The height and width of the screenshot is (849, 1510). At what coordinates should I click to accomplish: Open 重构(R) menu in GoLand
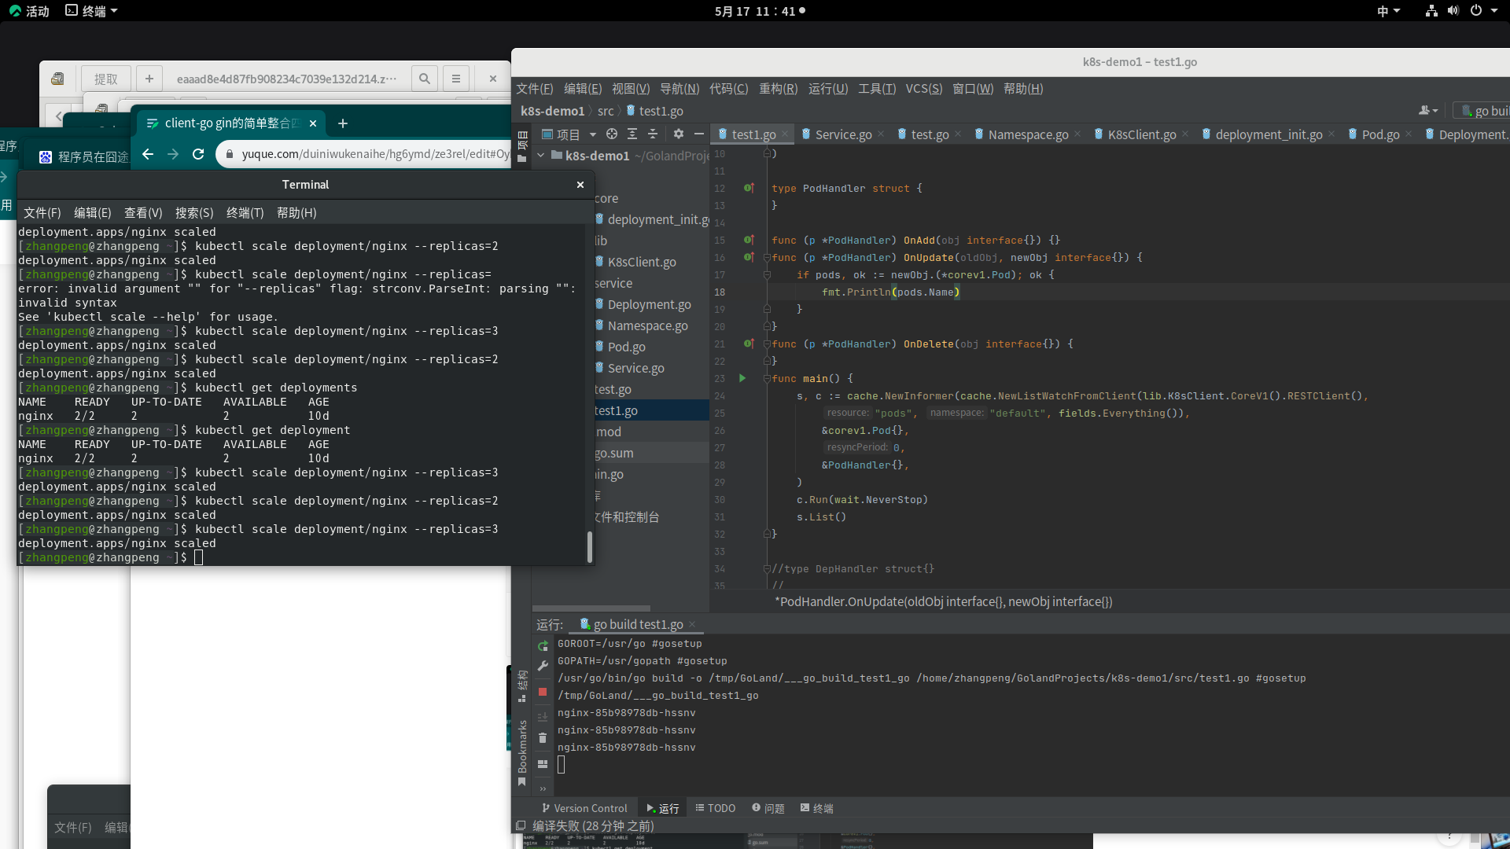coord(778,89)
